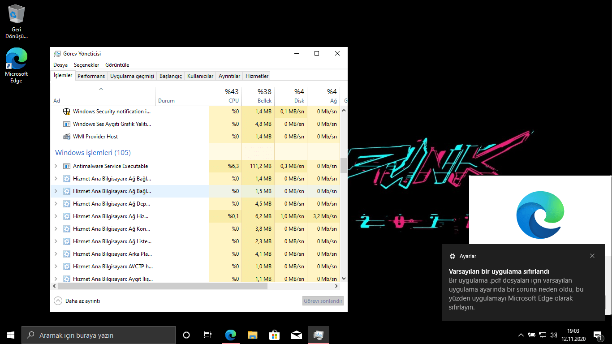
Task: Select the Microsoft Edge desktop shortcut
Action: (17, 65)
